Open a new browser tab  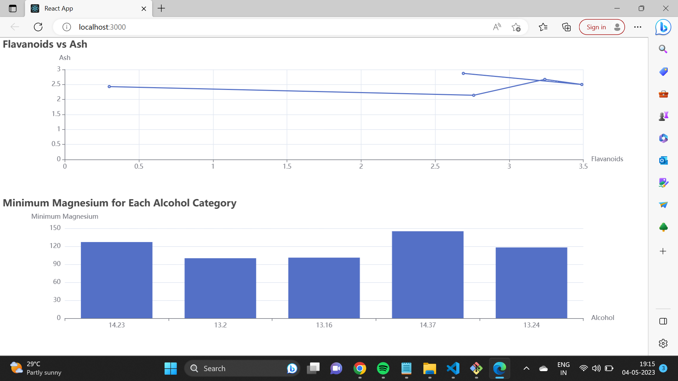point(161,8)
